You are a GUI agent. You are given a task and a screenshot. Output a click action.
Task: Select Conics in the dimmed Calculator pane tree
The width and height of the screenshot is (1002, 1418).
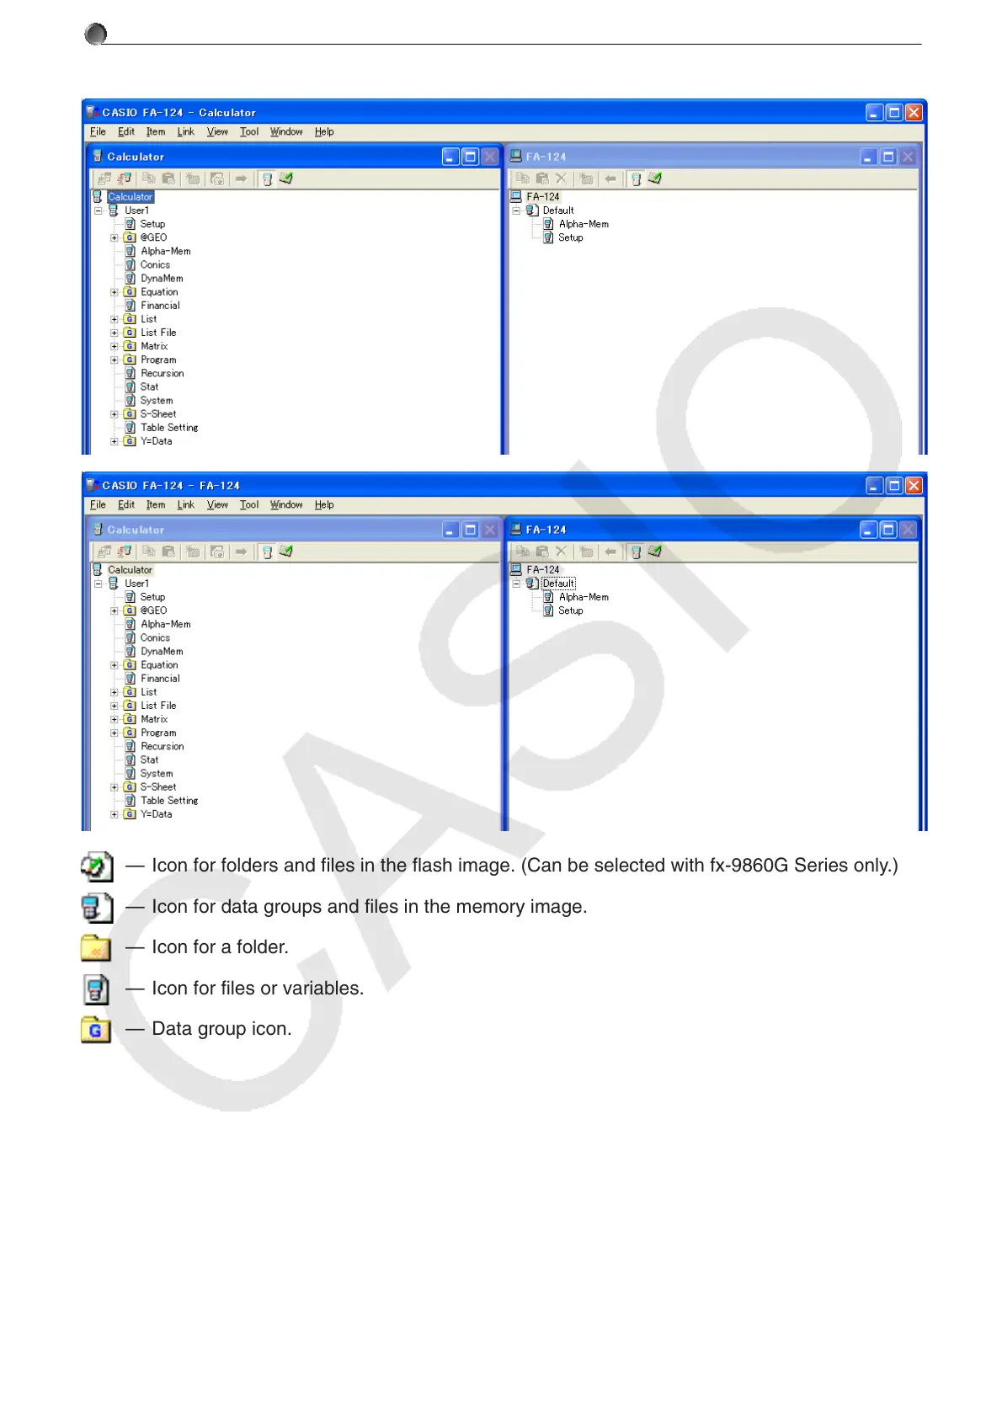pyautogui.click(x=155, y=638)
